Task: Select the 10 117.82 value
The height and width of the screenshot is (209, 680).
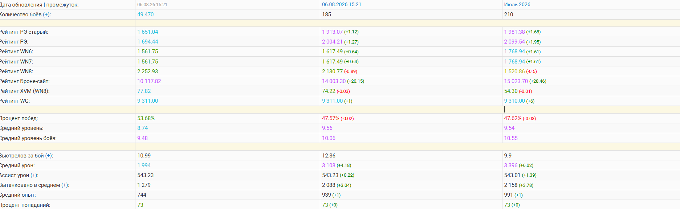Action: (149, 81)
